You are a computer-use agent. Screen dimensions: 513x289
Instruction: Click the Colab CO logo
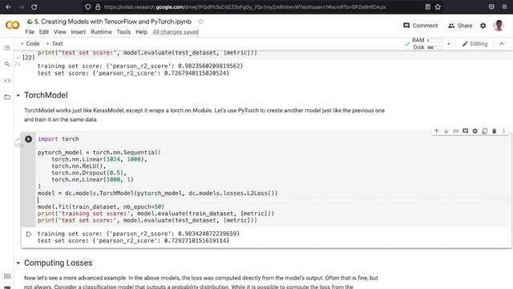[13, 25]
